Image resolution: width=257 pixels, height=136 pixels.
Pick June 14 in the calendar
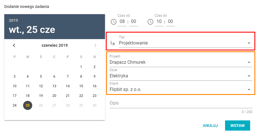[x=68, y=86]
